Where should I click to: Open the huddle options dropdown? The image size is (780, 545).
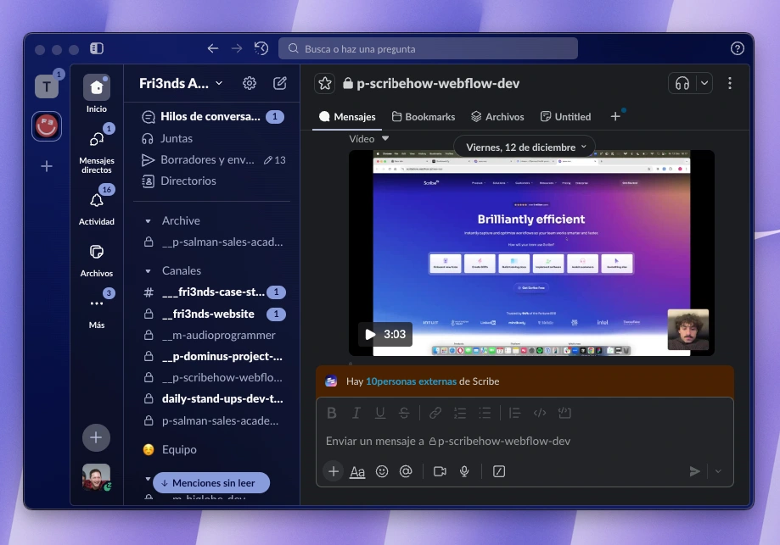pos(704,83)
